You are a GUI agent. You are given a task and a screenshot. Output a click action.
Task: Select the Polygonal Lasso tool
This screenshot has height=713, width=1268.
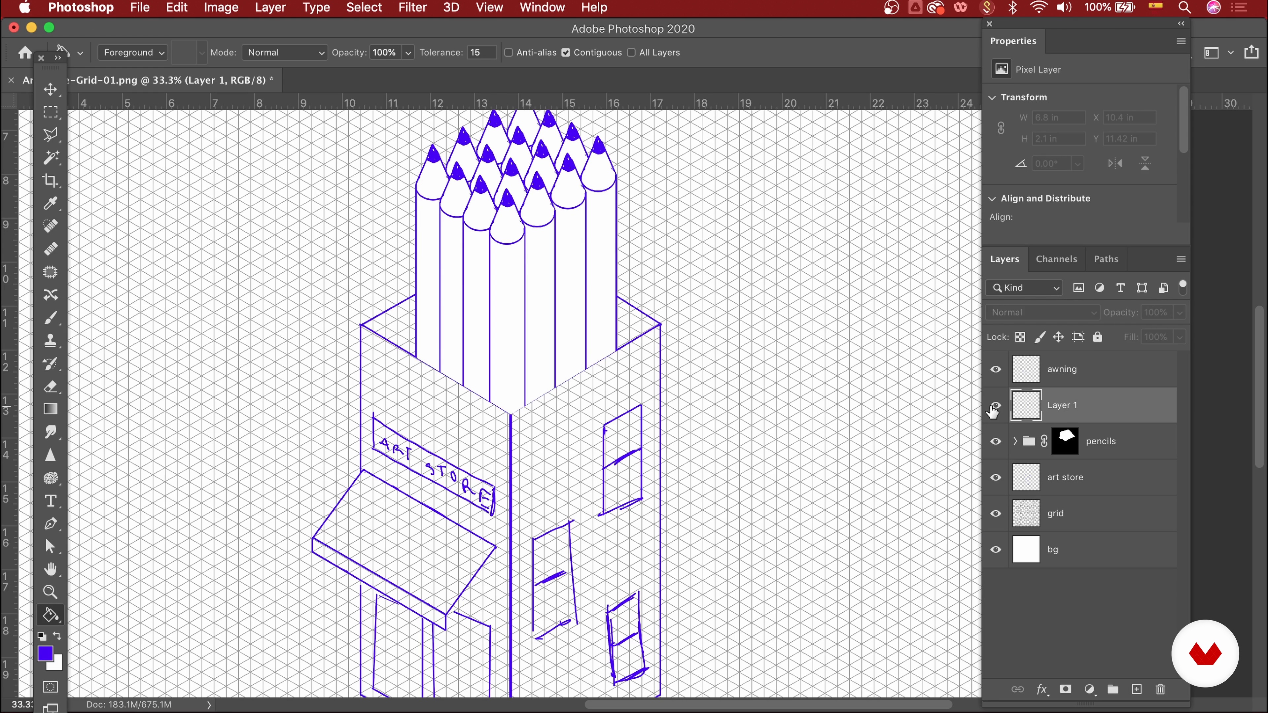pos(50,134)
